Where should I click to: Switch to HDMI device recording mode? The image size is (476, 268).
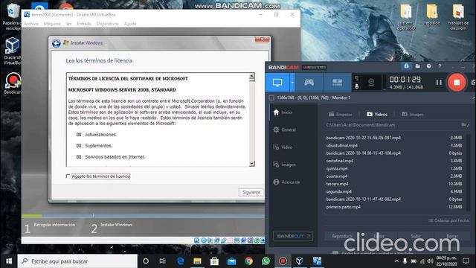337,83
